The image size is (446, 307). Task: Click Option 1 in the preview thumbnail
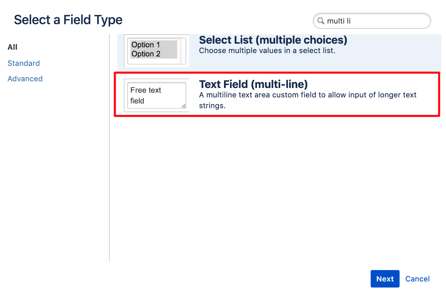click(x=145, y=45)
